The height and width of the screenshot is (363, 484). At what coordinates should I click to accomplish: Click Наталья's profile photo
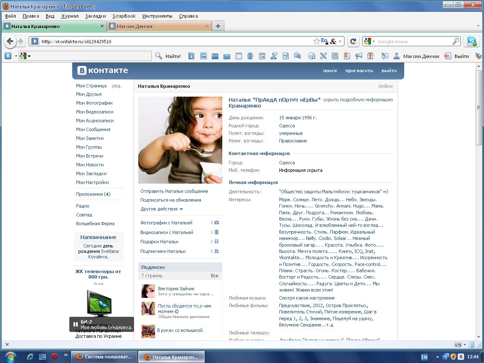click(180, 140)
